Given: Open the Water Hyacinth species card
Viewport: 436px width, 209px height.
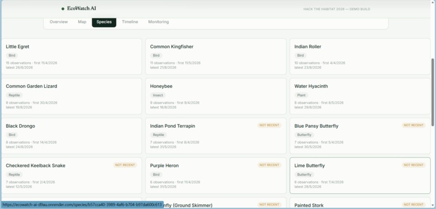Looking at the screenshot, I should click(360, 96).
